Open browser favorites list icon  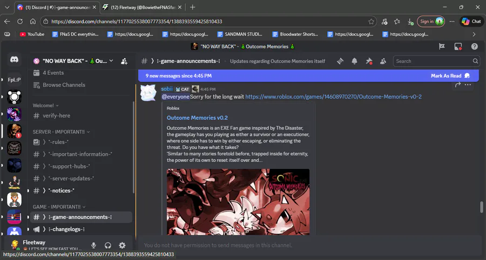(397, 22)
